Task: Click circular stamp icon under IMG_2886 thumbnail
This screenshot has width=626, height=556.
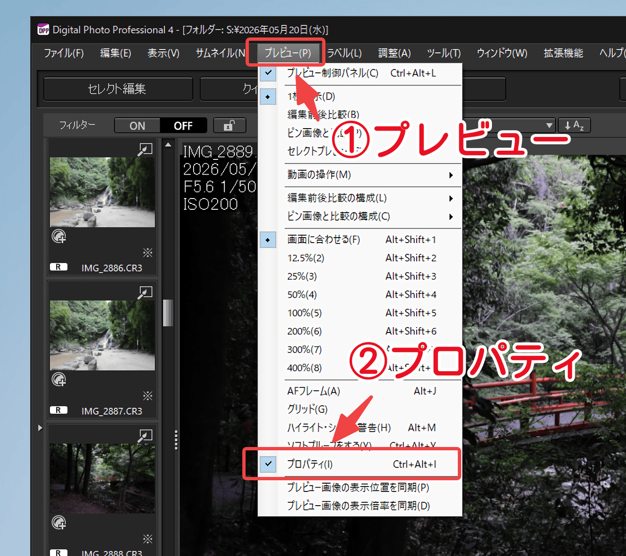Action: pyautogui.click(x=59, y=237)
